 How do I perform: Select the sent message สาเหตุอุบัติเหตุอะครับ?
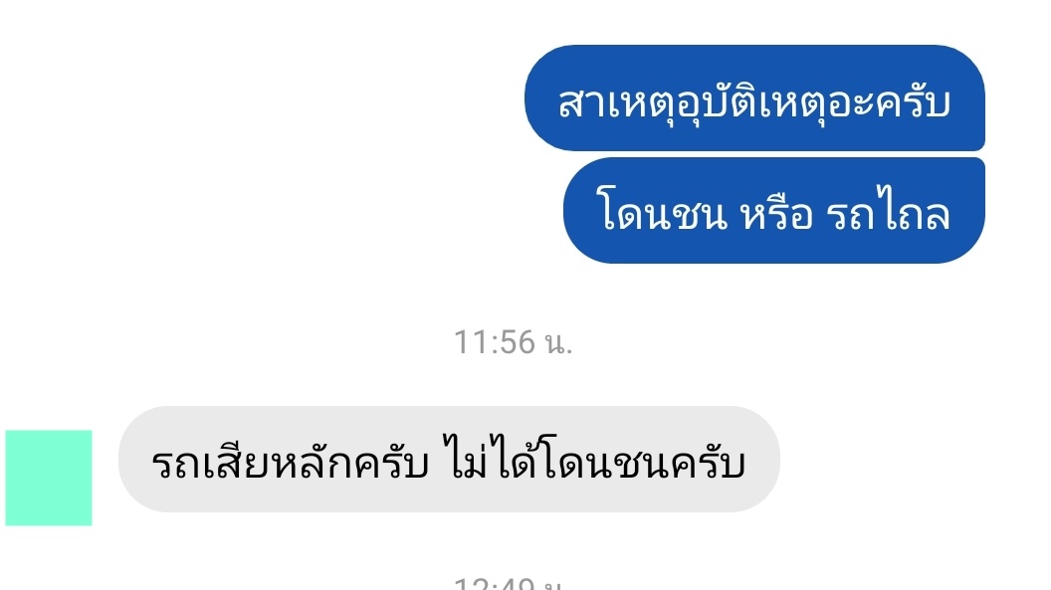click(x=754, y=98)
